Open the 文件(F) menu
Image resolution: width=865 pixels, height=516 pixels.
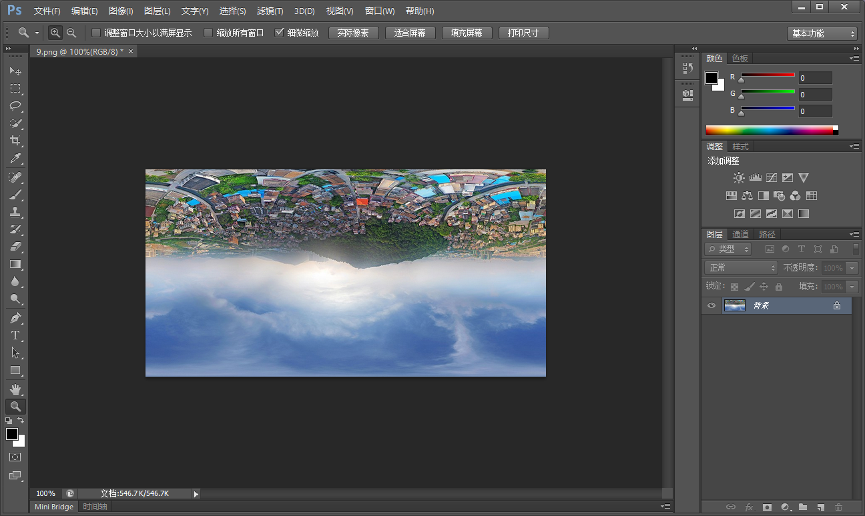coord(47,11)
